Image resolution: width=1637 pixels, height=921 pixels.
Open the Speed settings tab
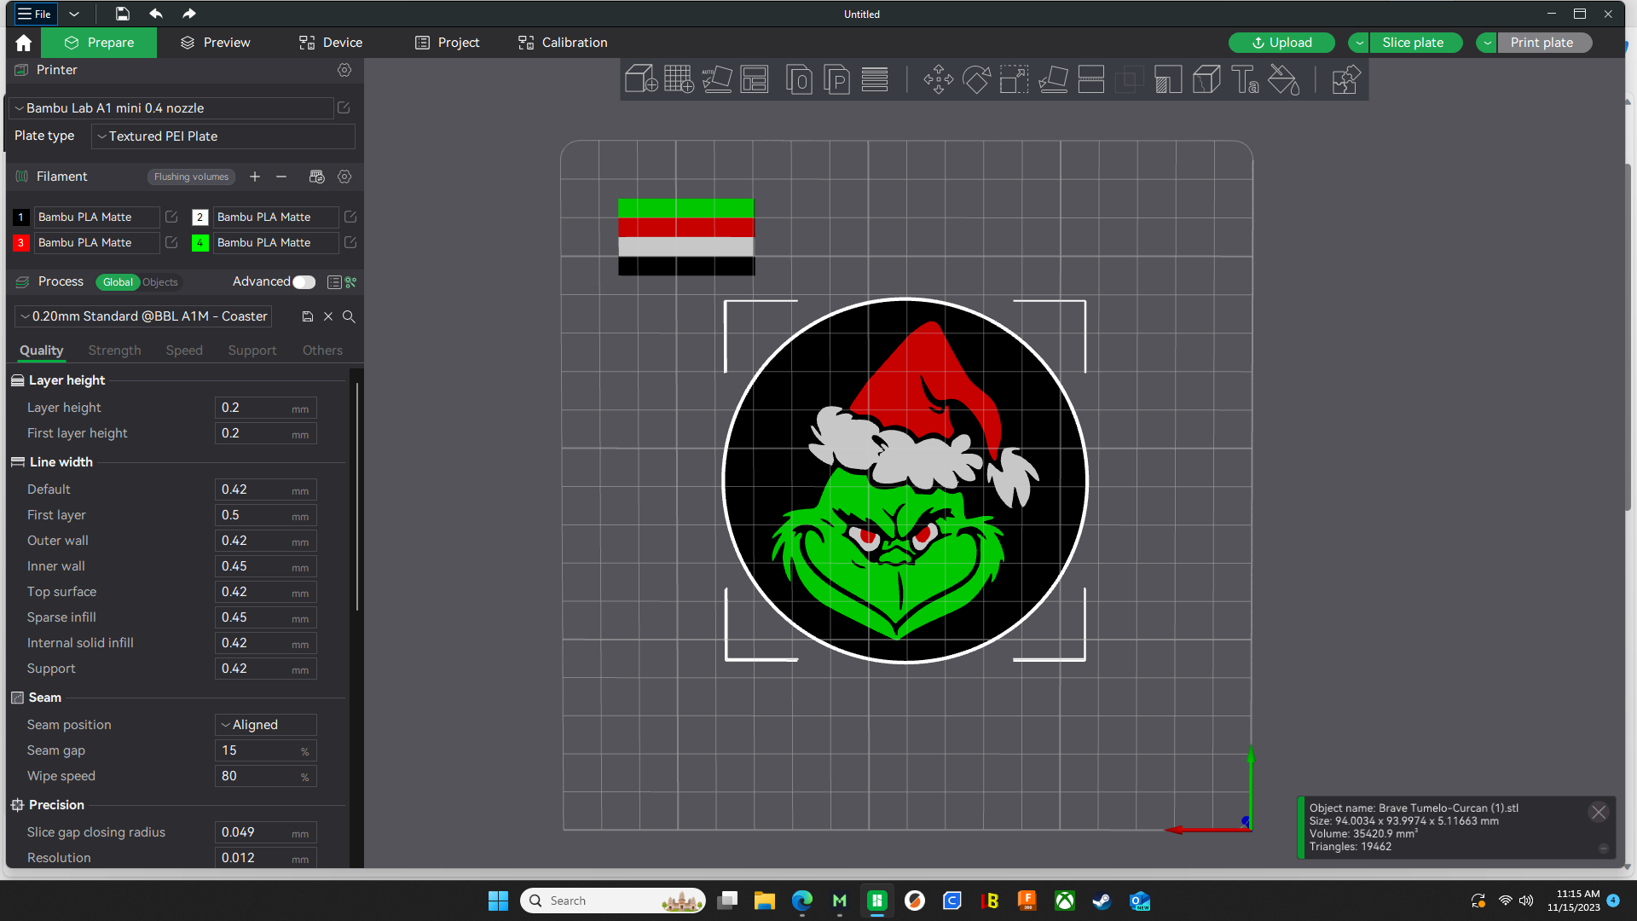pyautogui.click(x=184, y=350)
